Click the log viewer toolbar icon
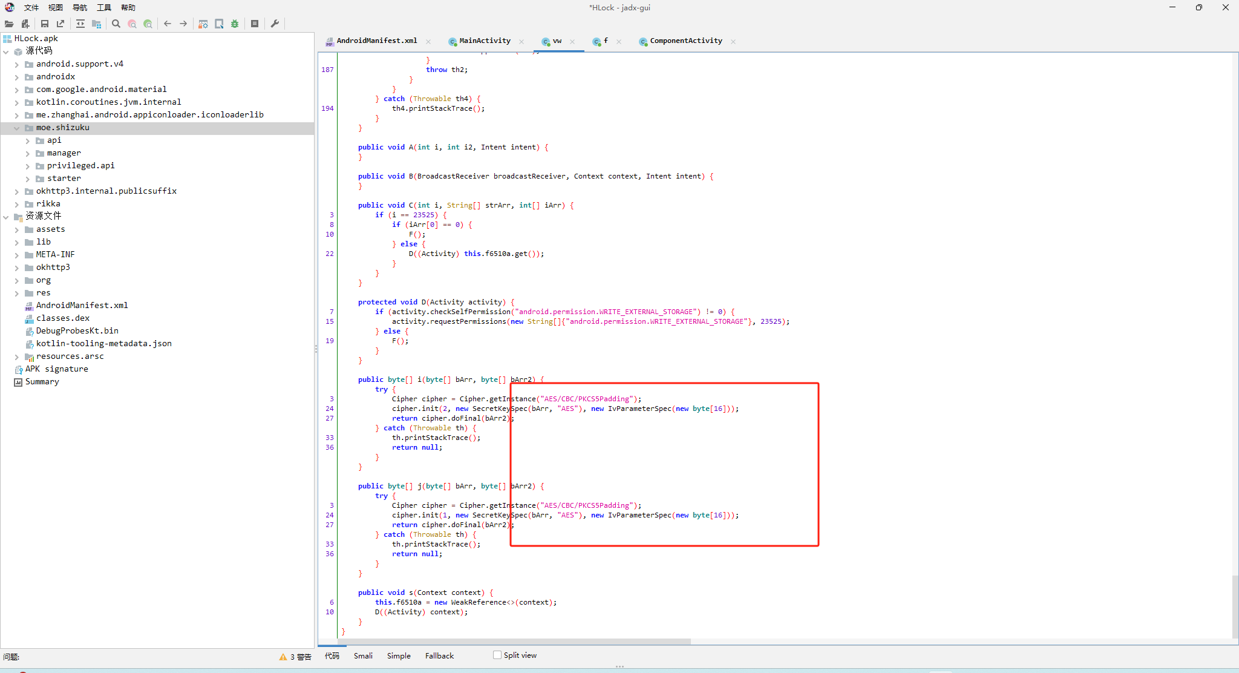This screenshot has width=1239, height=673. click(x=255, y=24)
